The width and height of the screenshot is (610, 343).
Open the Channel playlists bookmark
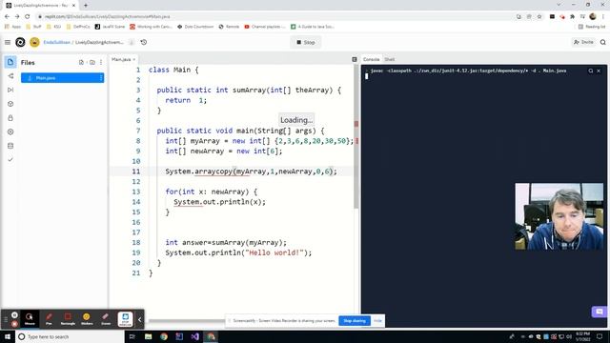tap(265, 27)
